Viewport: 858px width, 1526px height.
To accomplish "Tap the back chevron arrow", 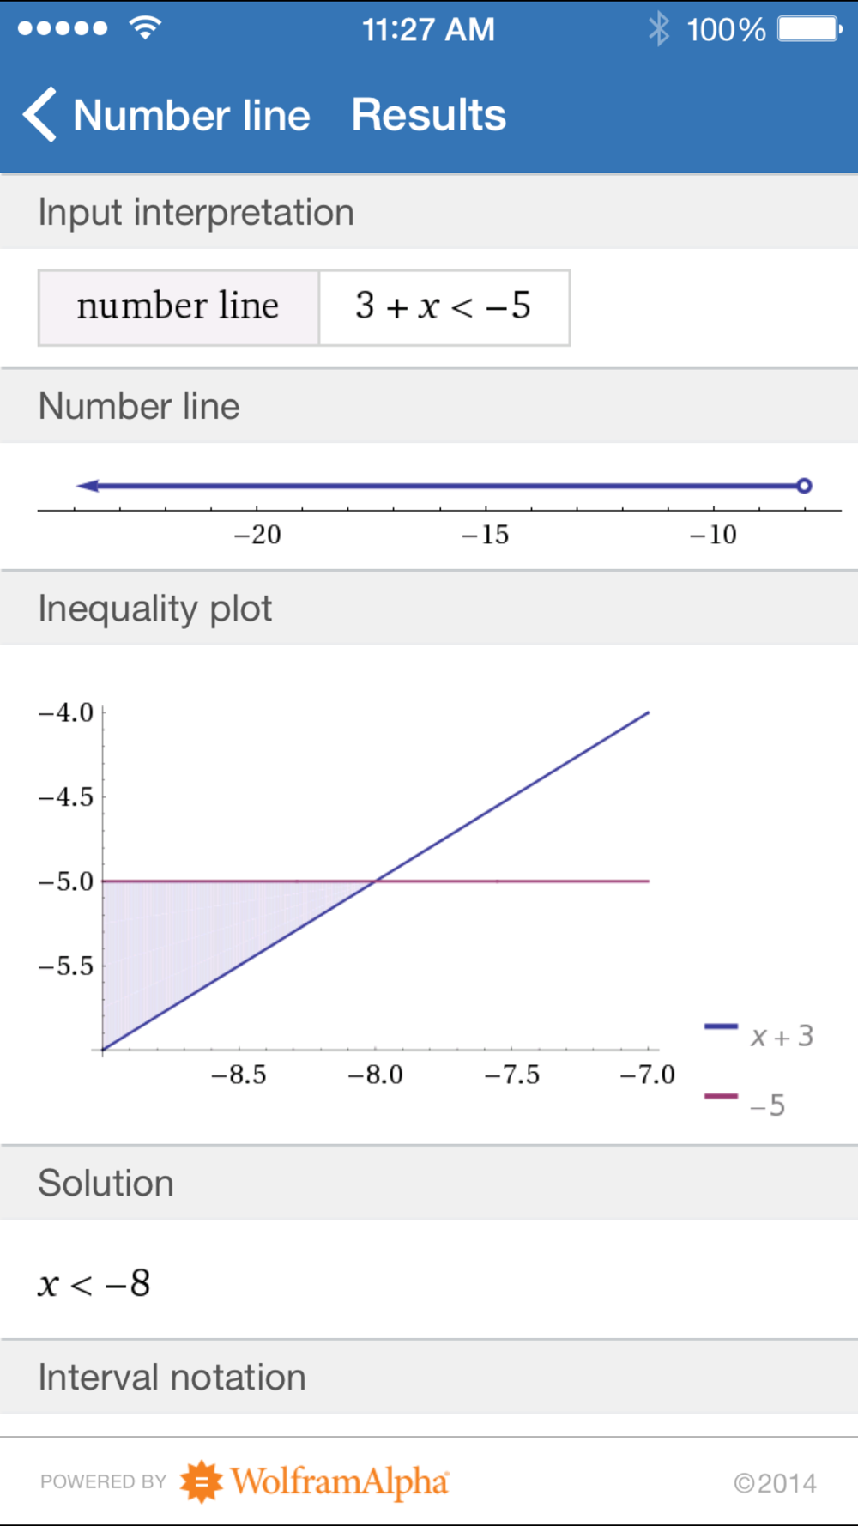I will tap(39, 114).
